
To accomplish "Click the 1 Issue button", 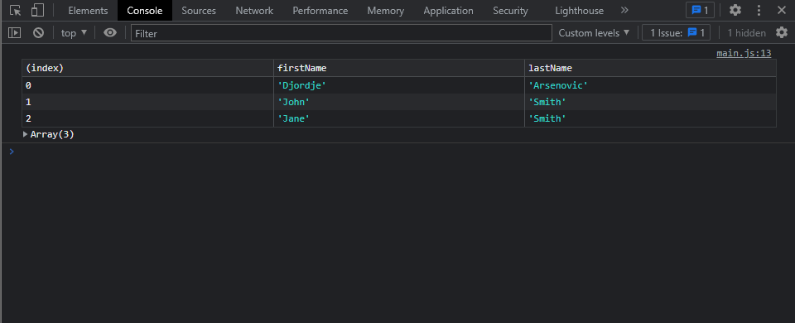I will (x=677, y=33).
